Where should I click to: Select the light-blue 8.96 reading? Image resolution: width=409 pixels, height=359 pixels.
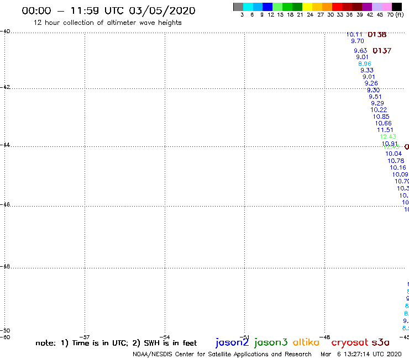[x=365, y=64]
